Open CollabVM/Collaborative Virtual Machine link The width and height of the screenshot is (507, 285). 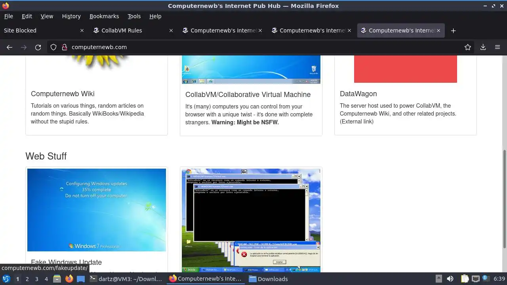click(248, 95)
